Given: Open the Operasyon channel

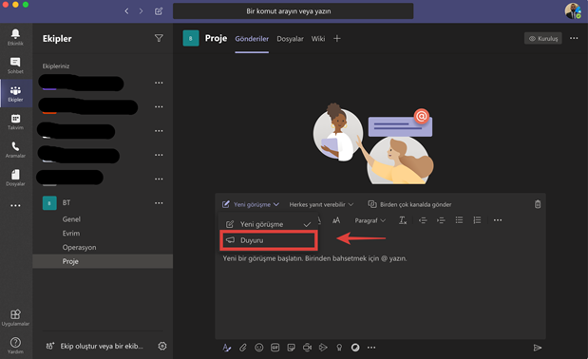Looking at the screenshot, I should [x=79, y=247].
